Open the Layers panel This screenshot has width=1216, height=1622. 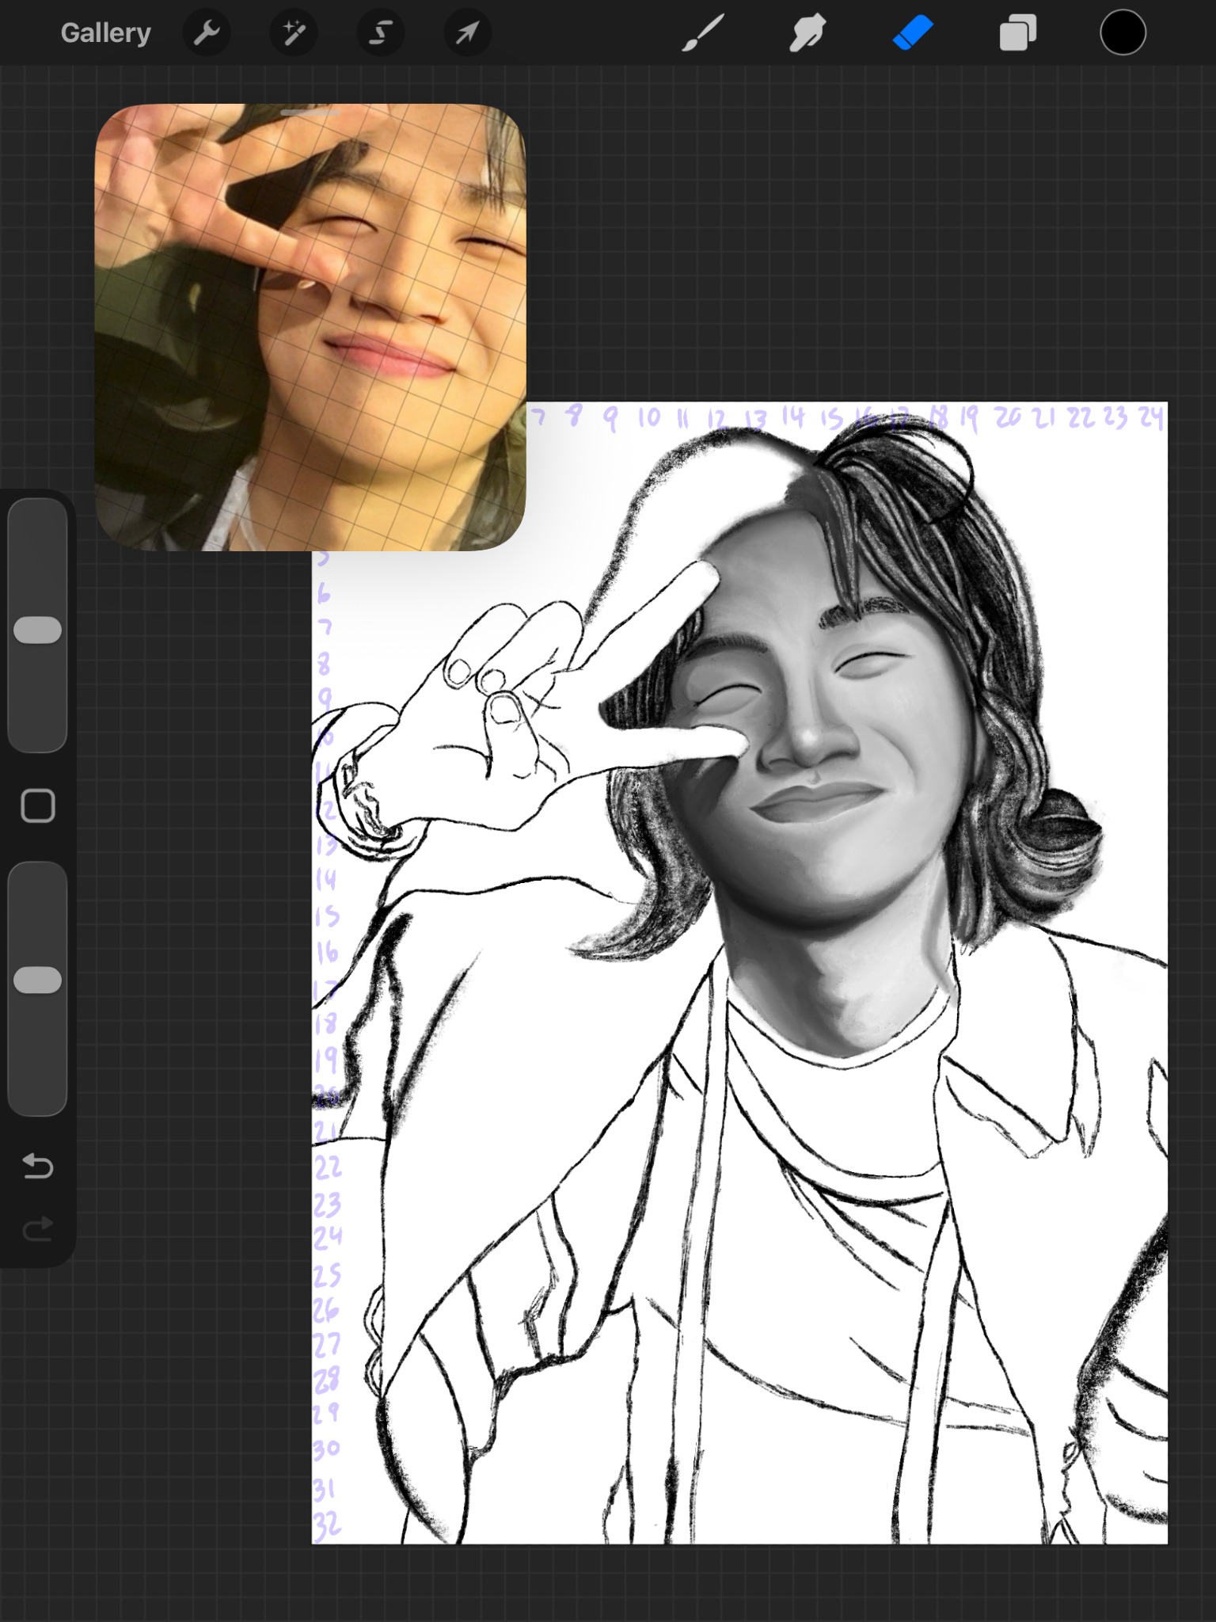[x=1017, y=33]
